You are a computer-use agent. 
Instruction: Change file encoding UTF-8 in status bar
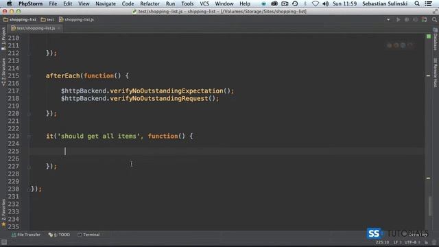click(x=412, y=242)
